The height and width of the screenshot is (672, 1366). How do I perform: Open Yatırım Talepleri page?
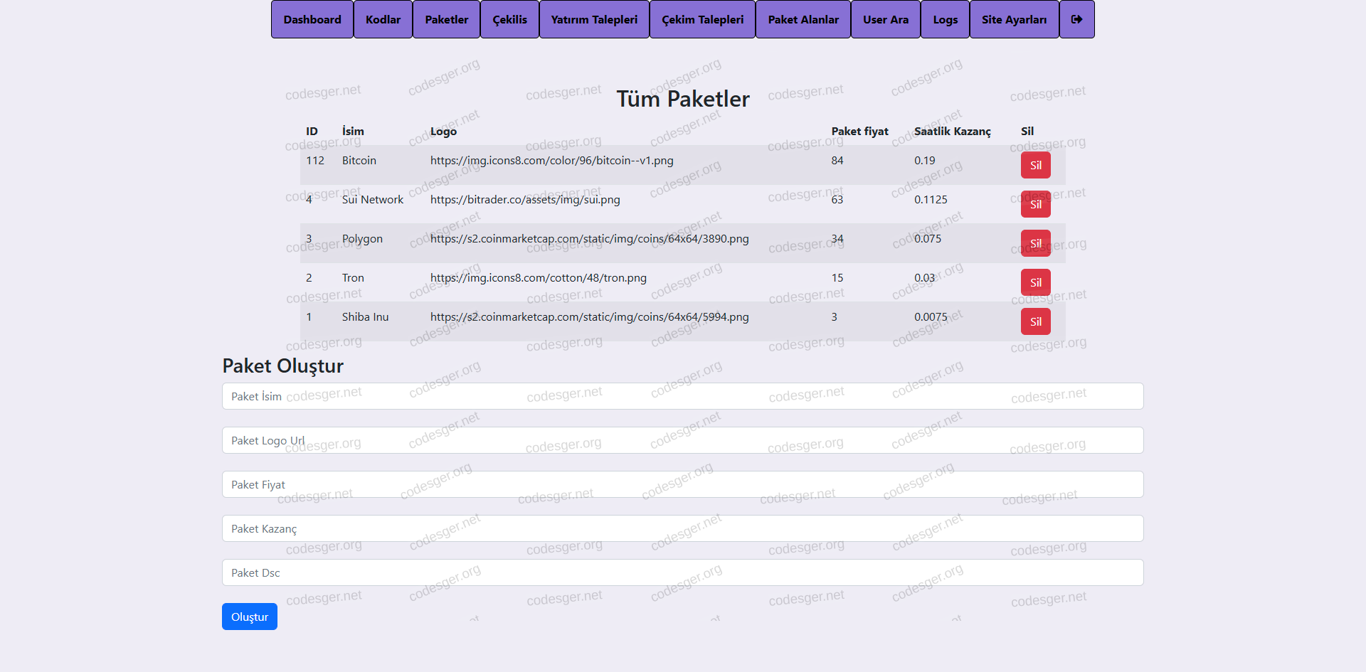(594, 19)
